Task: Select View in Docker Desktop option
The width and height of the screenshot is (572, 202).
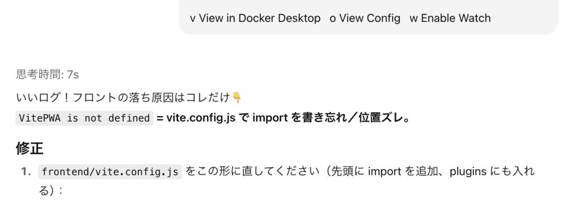Action: click(260, 18)
